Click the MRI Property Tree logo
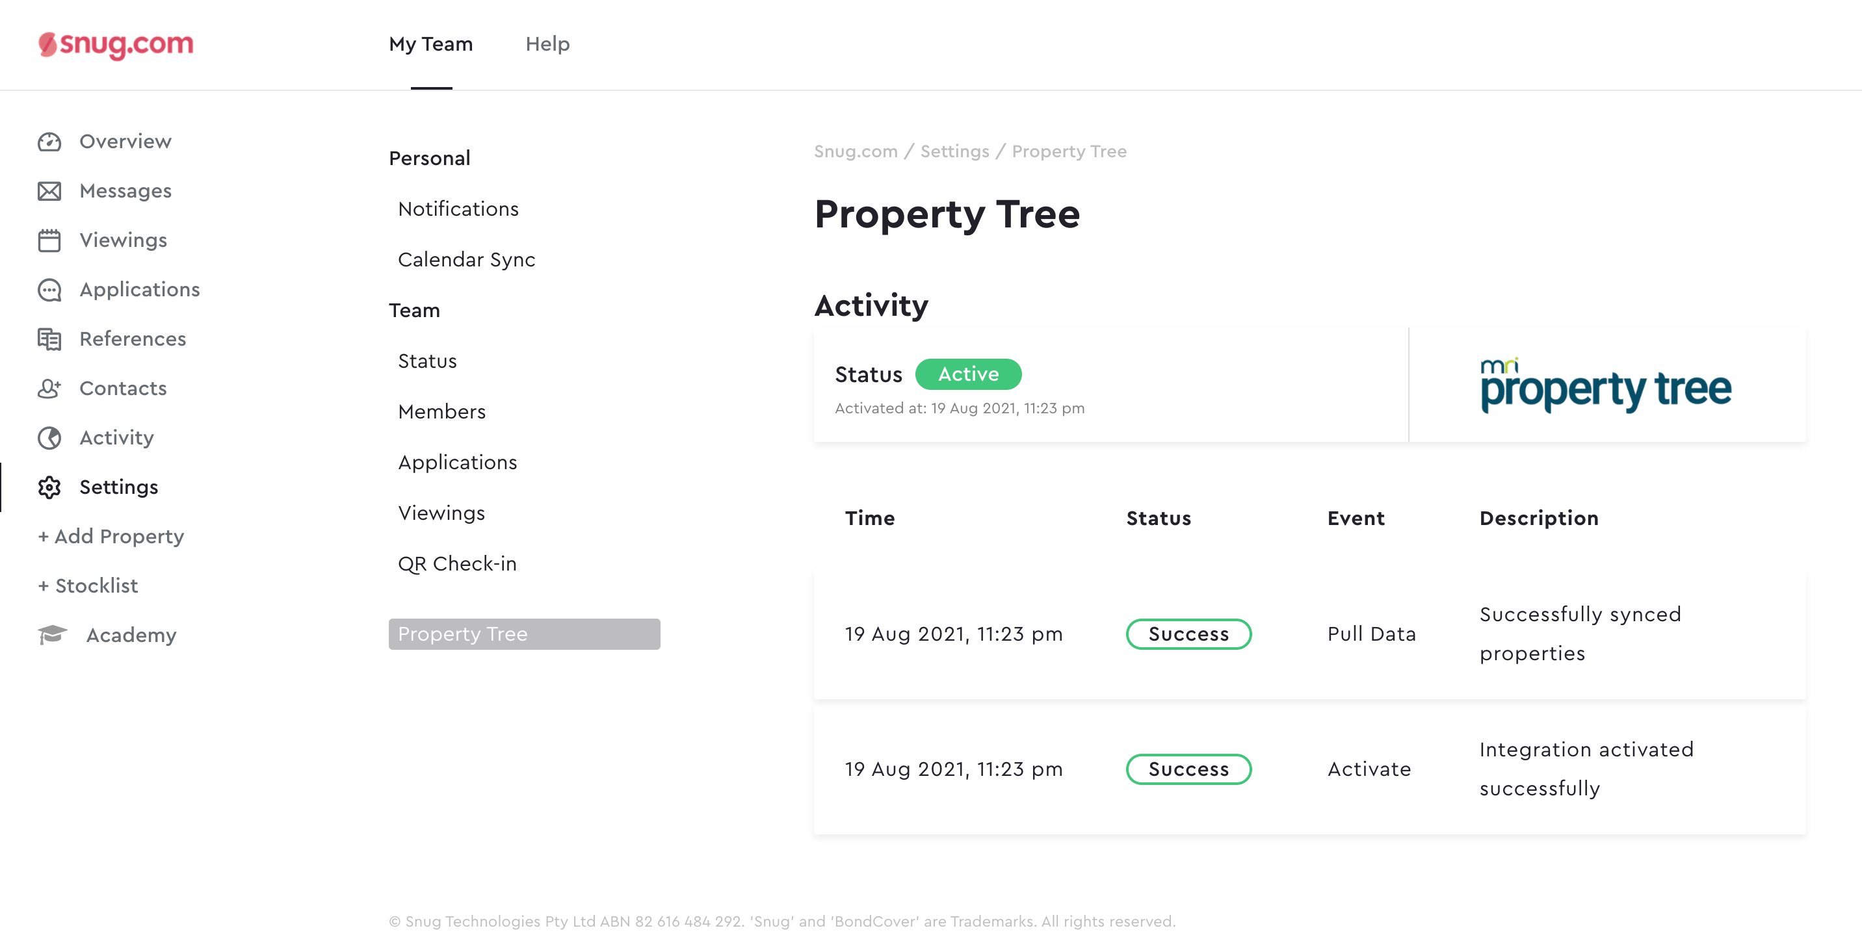This screenshot has width=1862, height=950. (x=1605, y=385)
